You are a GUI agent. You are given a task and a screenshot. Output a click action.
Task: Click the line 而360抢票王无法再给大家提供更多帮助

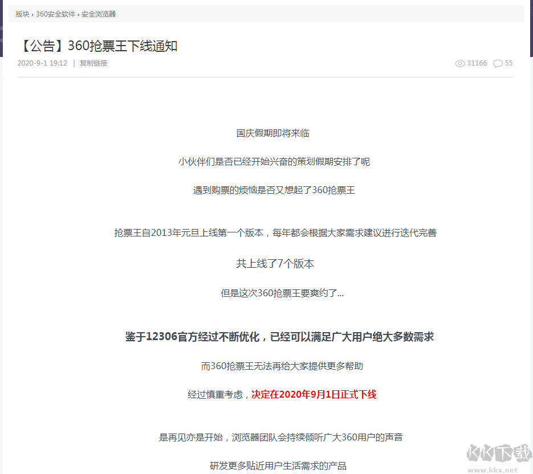(x=282, y=366)
